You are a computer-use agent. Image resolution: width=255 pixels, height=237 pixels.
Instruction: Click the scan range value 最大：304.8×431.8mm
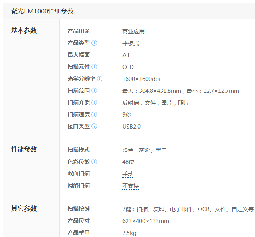152,91
